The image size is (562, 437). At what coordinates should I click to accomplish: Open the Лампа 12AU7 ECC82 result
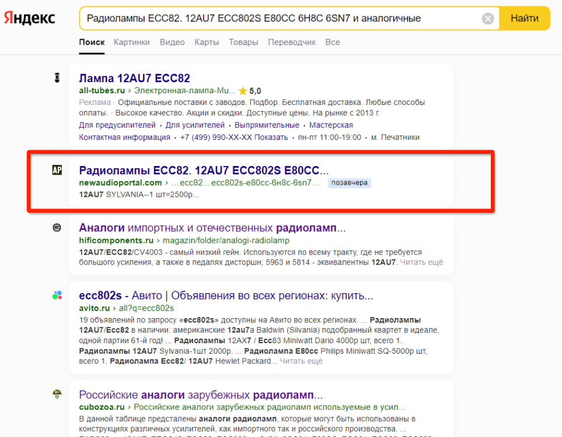tap(134, 78)
